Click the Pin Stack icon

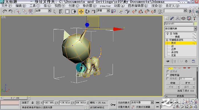click(168, 61)
